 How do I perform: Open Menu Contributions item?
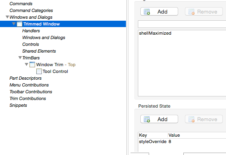click(x=29, y=85)
